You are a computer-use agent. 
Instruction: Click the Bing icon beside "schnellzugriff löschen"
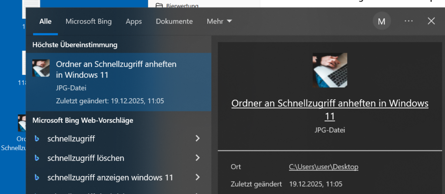click(x=37, y=158)
